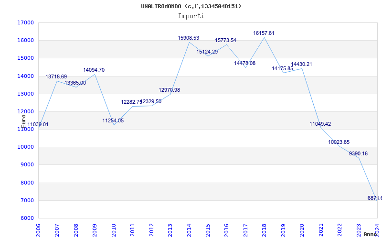Click the y-axis tick 6000

(27, 218)
